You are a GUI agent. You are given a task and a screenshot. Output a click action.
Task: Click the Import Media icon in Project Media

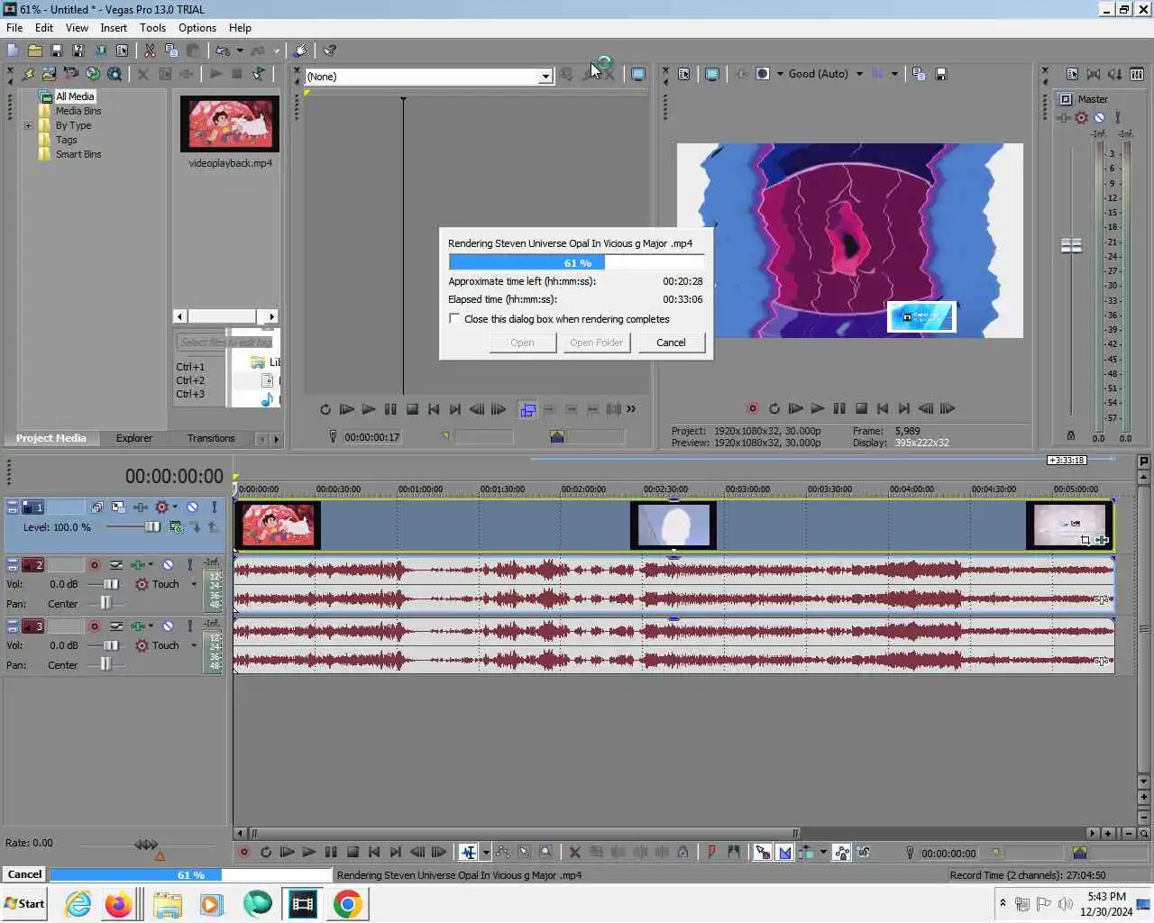(x=49, y=74)
